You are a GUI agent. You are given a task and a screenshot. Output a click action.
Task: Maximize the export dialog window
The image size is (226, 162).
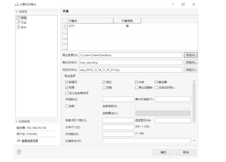[183, 4]
